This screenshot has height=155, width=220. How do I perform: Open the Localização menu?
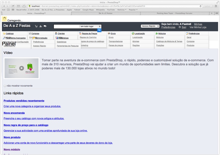pos(140,34)
